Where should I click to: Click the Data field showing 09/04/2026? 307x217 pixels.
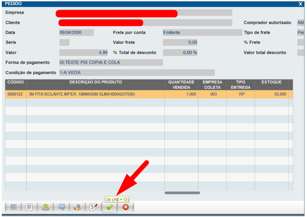(x=76, y=32)
